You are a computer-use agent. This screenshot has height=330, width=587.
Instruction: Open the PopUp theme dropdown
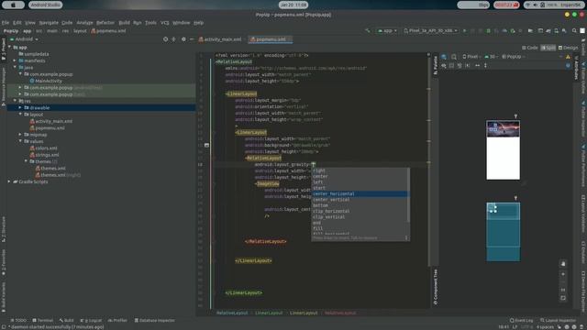(513, 57)
